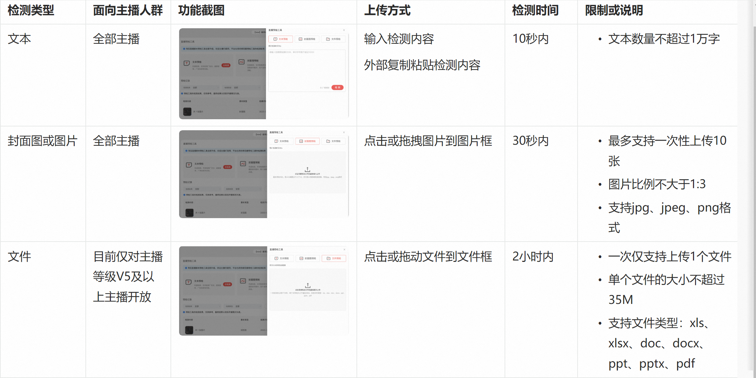This screenshot has height=378, width=756.
Task: Select the highlighted 文本预检 tab in 文本 row screenshot
Action: tap(280, 39)
